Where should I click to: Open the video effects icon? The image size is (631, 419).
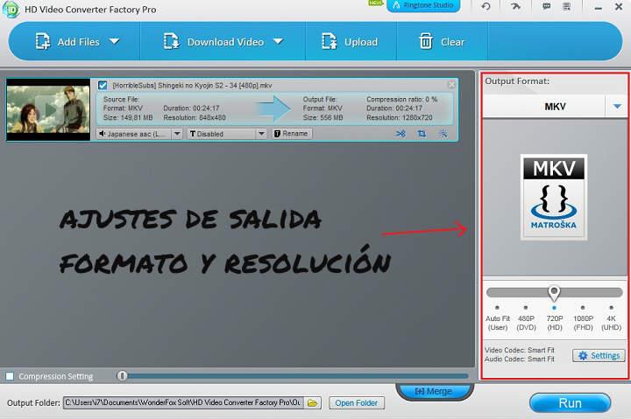point(443,134)
